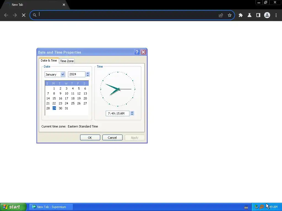
Task: Select day 31 in the calendar
Action: pos(66,108)
